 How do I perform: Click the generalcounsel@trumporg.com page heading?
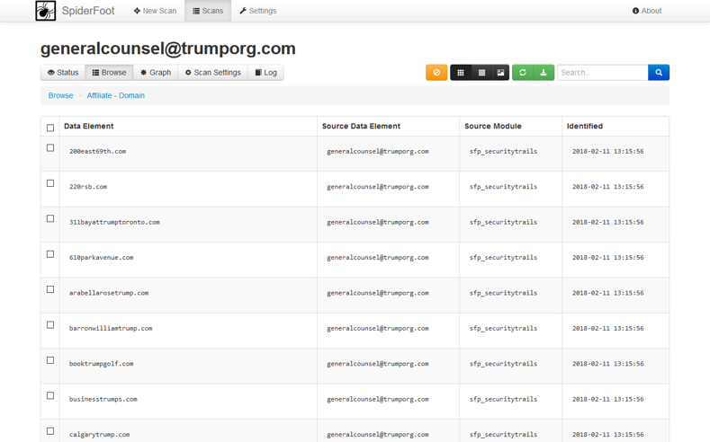pyautogui.click(x=168, y=49)
